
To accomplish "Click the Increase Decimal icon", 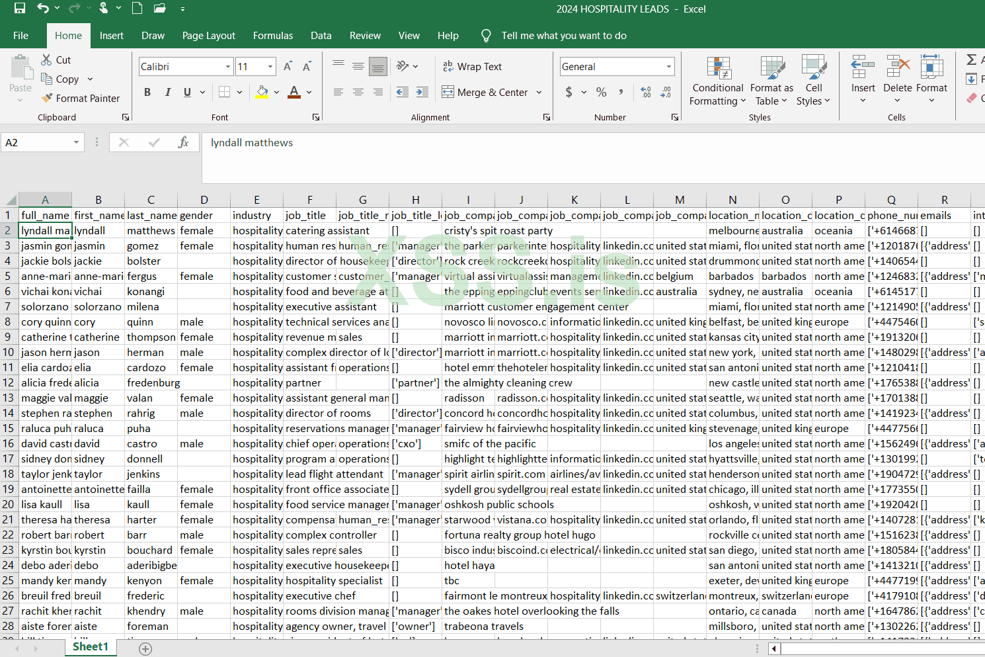I will [x=645, y=92].
